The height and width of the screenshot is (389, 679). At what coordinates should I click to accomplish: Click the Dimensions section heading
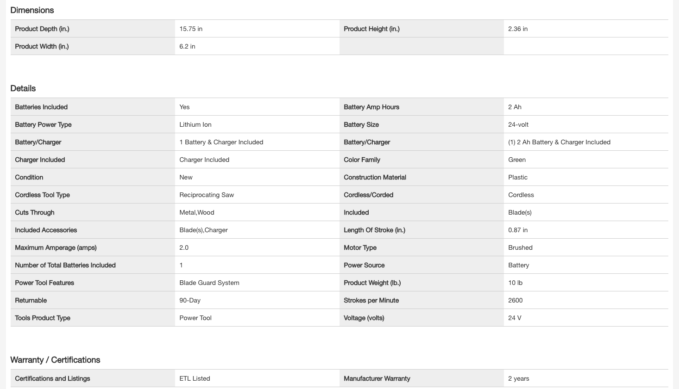[32, 10]
